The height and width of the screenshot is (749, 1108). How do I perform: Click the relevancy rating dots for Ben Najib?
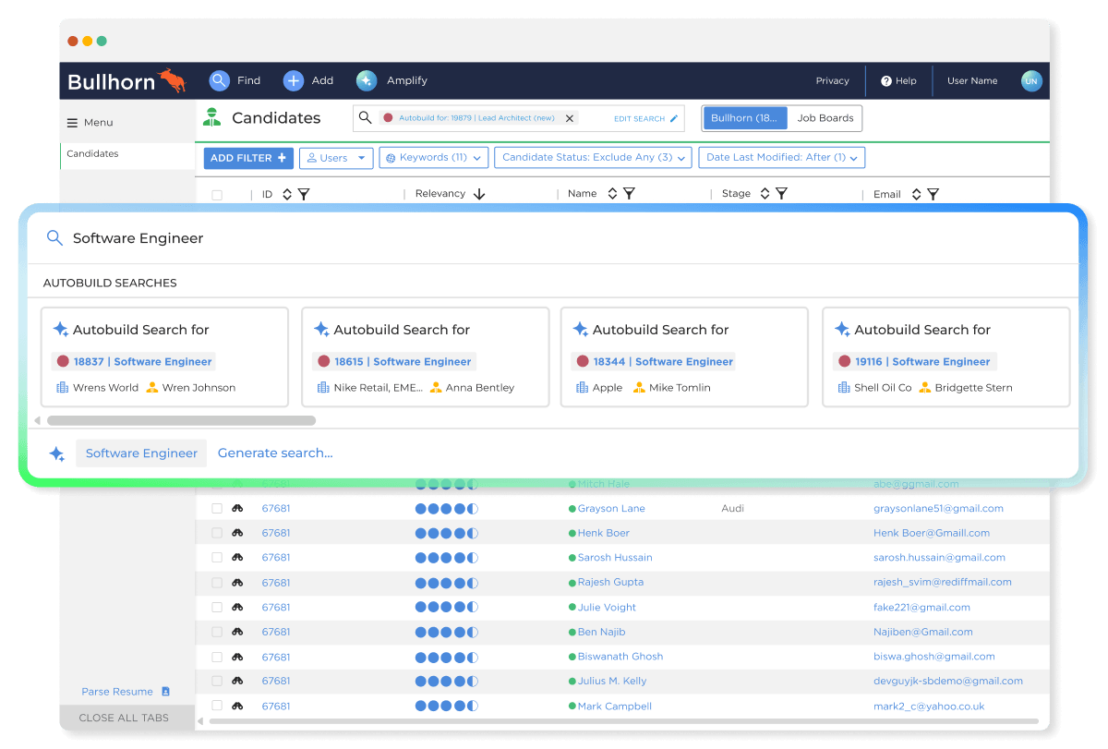point(447,632)
